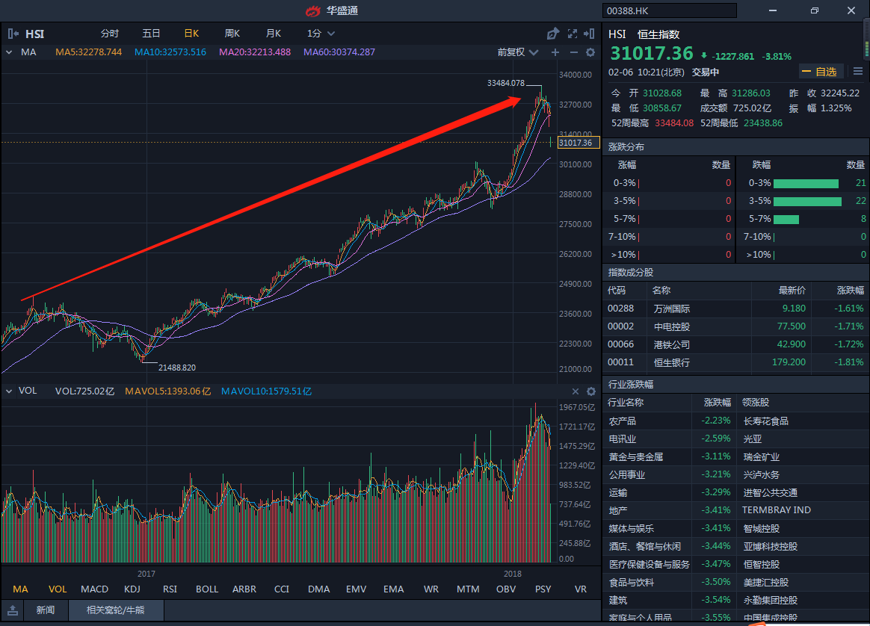Open constituent stock 万洲国际 row
The height and width of the screenshot is (626, 870).
click(735, 309)
